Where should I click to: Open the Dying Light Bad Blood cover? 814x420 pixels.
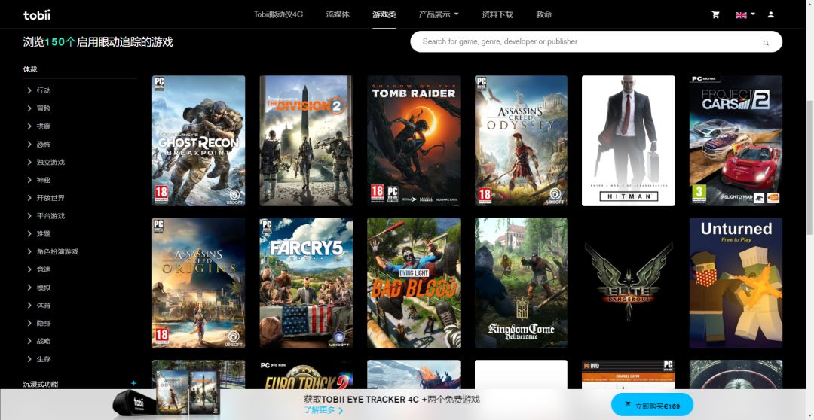tap(413, 282)
